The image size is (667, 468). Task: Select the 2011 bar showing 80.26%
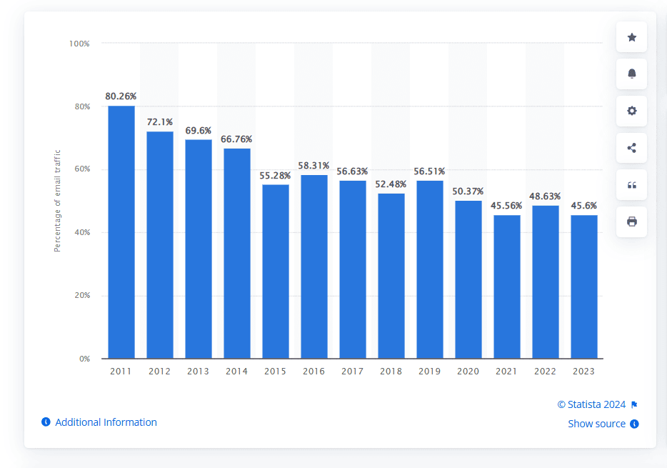121,232
